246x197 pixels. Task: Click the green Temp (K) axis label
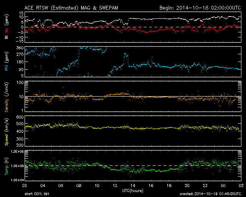tap(7, 166)
